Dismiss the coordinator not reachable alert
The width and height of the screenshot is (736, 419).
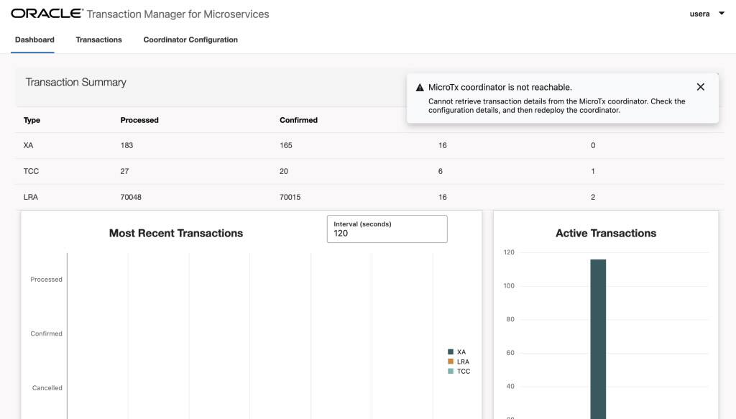click(700, 86)
